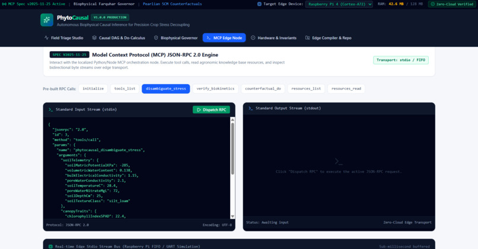478x249 pixels.
Task: Load the counterfactual_do RPC call
Action: [x=263, y=89]
